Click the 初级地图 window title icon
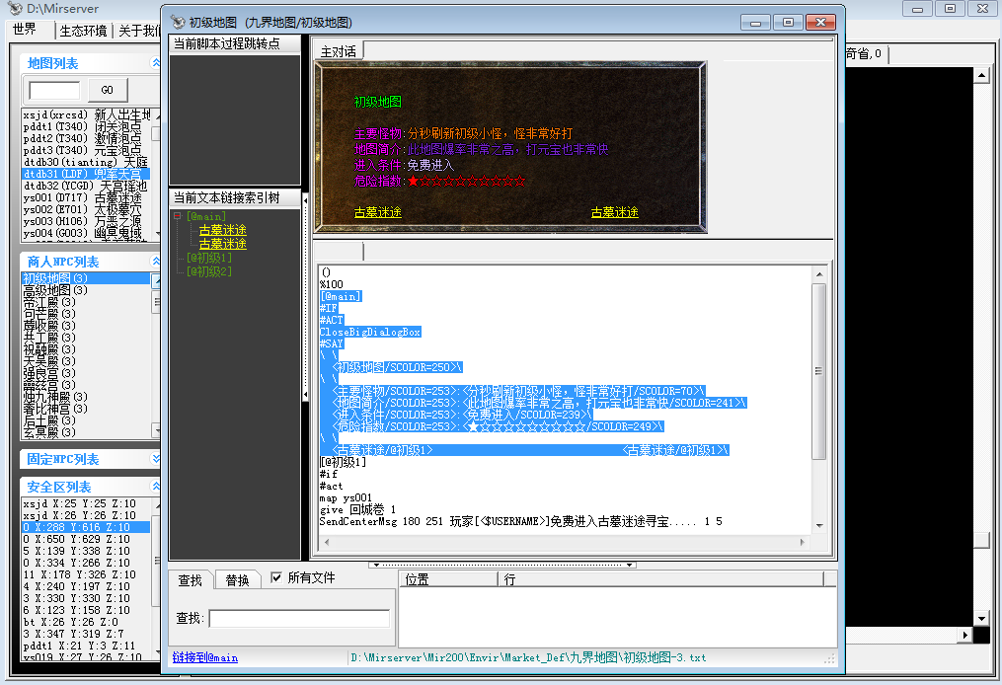 point(178,22)
